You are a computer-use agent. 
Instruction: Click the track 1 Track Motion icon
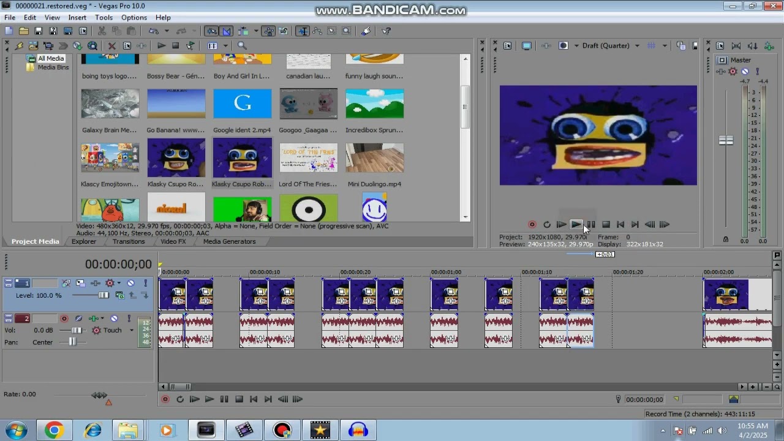point(81,283)
